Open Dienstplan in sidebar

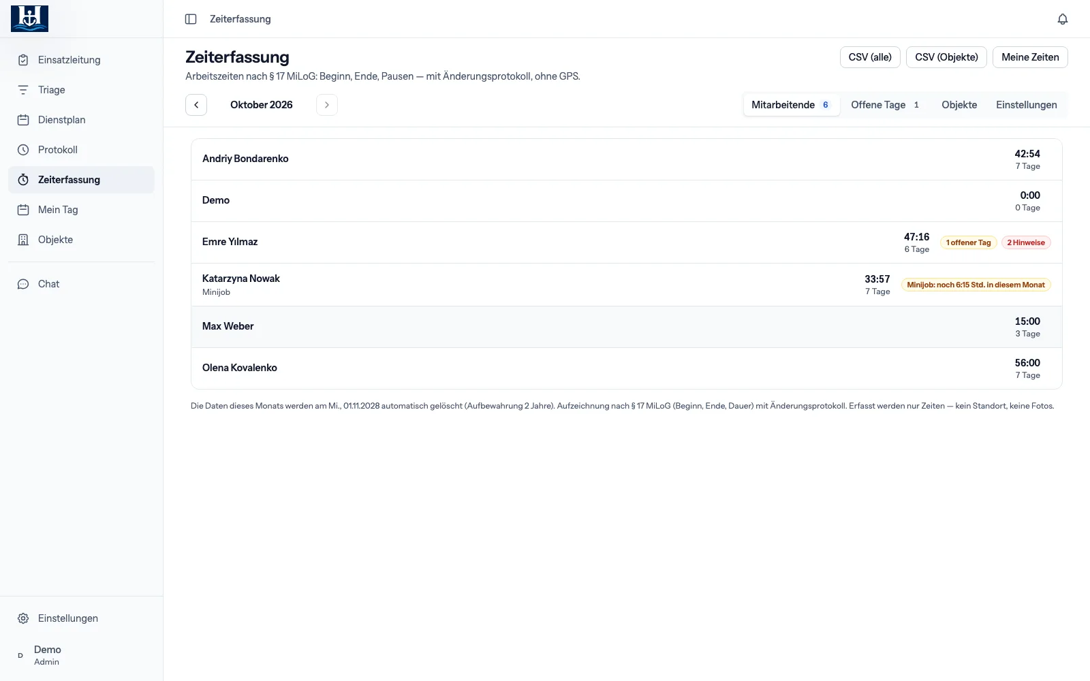point(81,120)
